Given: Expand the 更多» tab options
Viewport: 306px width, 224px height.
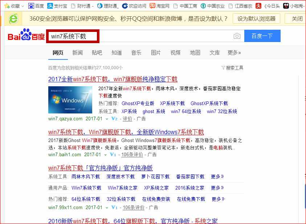Looking at the screenshot, I should point(234,53).
